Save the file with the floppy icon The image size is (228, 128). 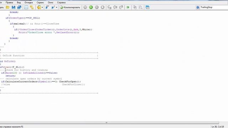[x=14, y=7]
